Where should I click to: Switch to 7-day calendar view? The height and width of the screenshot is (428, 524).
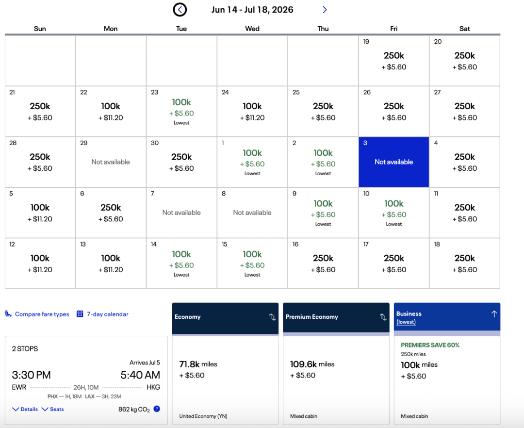point(107,314)
